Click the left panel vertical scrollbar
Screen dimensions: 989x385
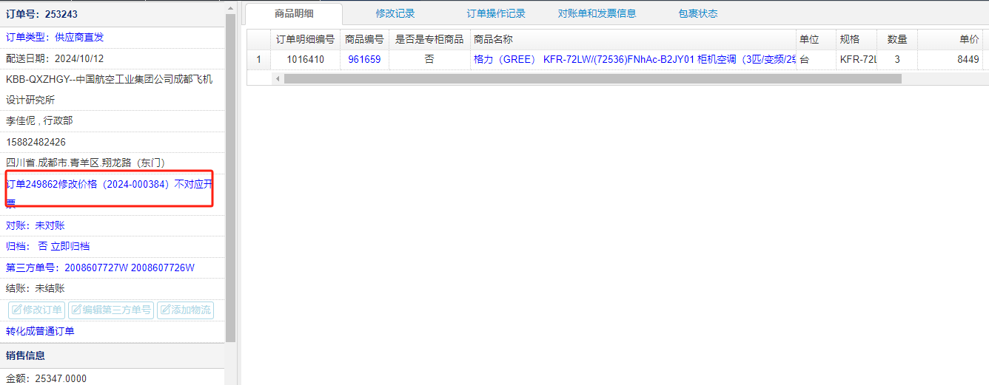231,177
